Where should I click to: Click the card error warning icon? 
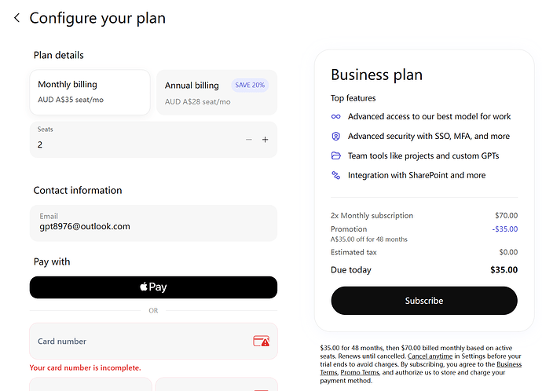pyautogui.click(x=262, y=341)
